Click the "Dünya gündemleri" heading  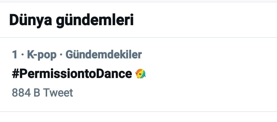tap(71, 20)
